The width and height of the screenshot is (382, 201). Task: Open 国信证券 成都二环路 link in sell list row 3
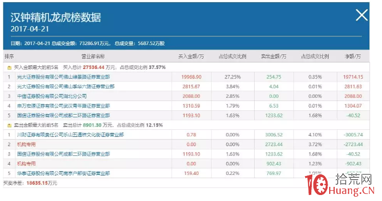coord(63,154)
